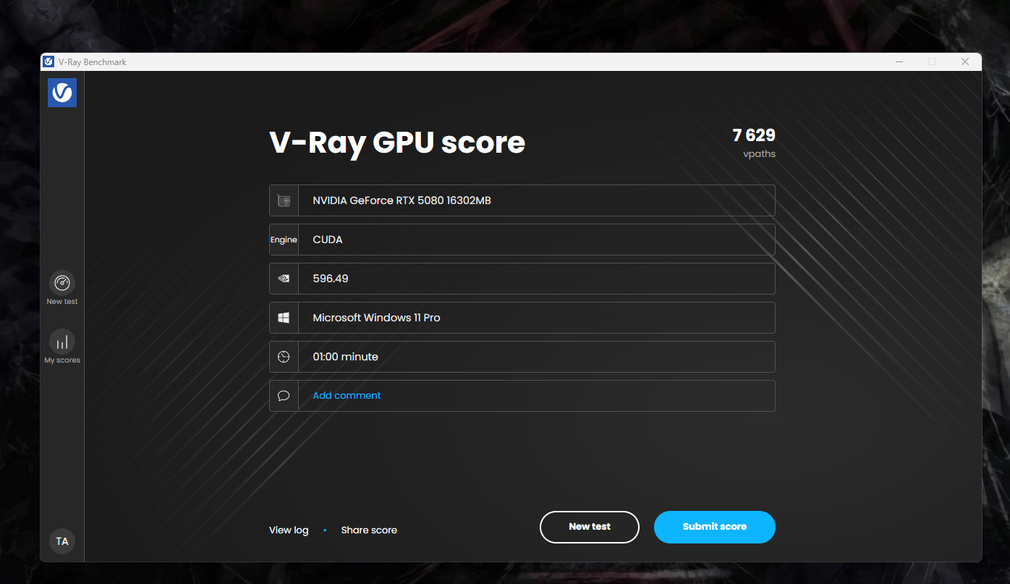Click the driver version 596.49
This screenshot has width=1010, height=584.
pyautogui.click(x=331, y=279)
